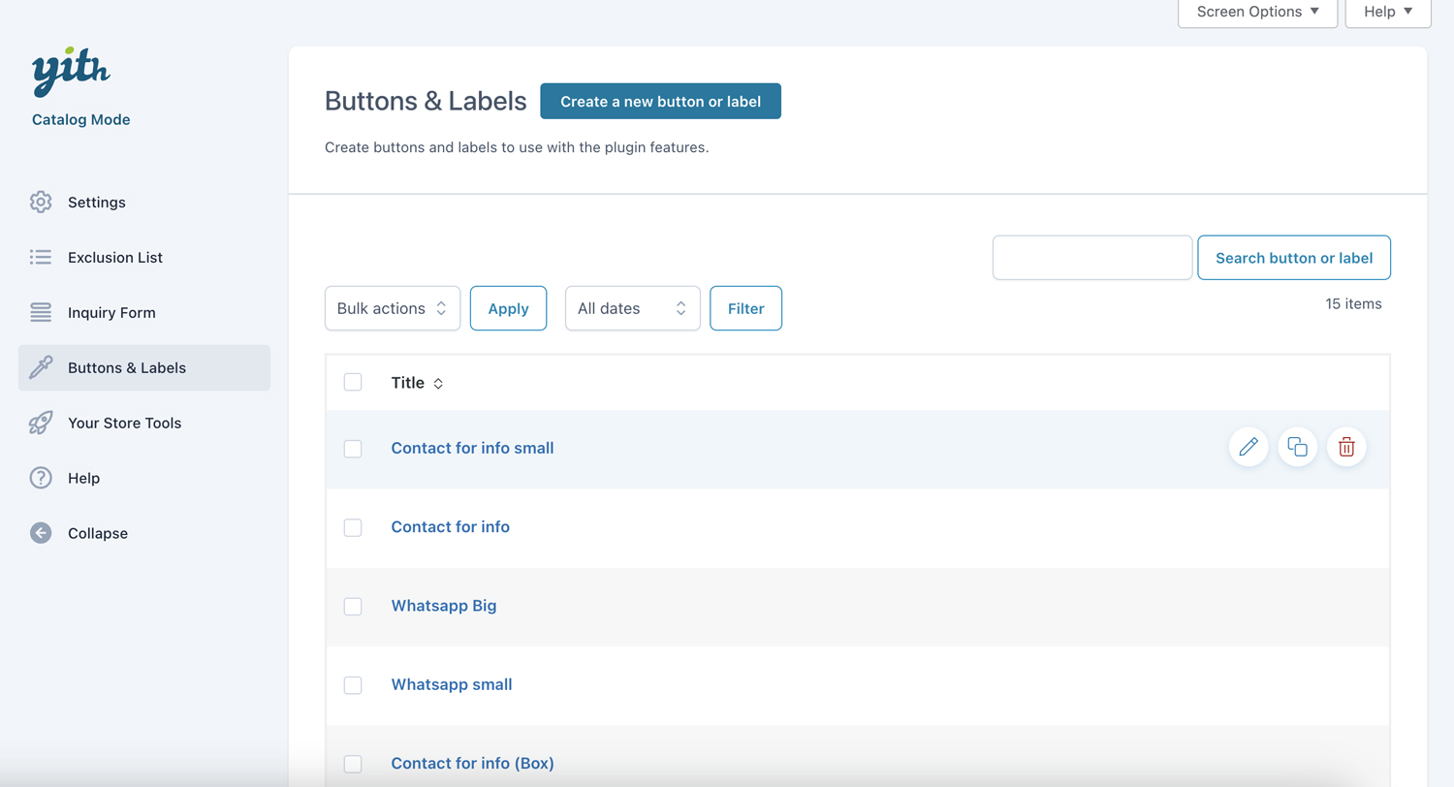Click the pencil edit icon for Contact for info small
The width and height of the screenshot is (1454, 787).
point(1249,447)
